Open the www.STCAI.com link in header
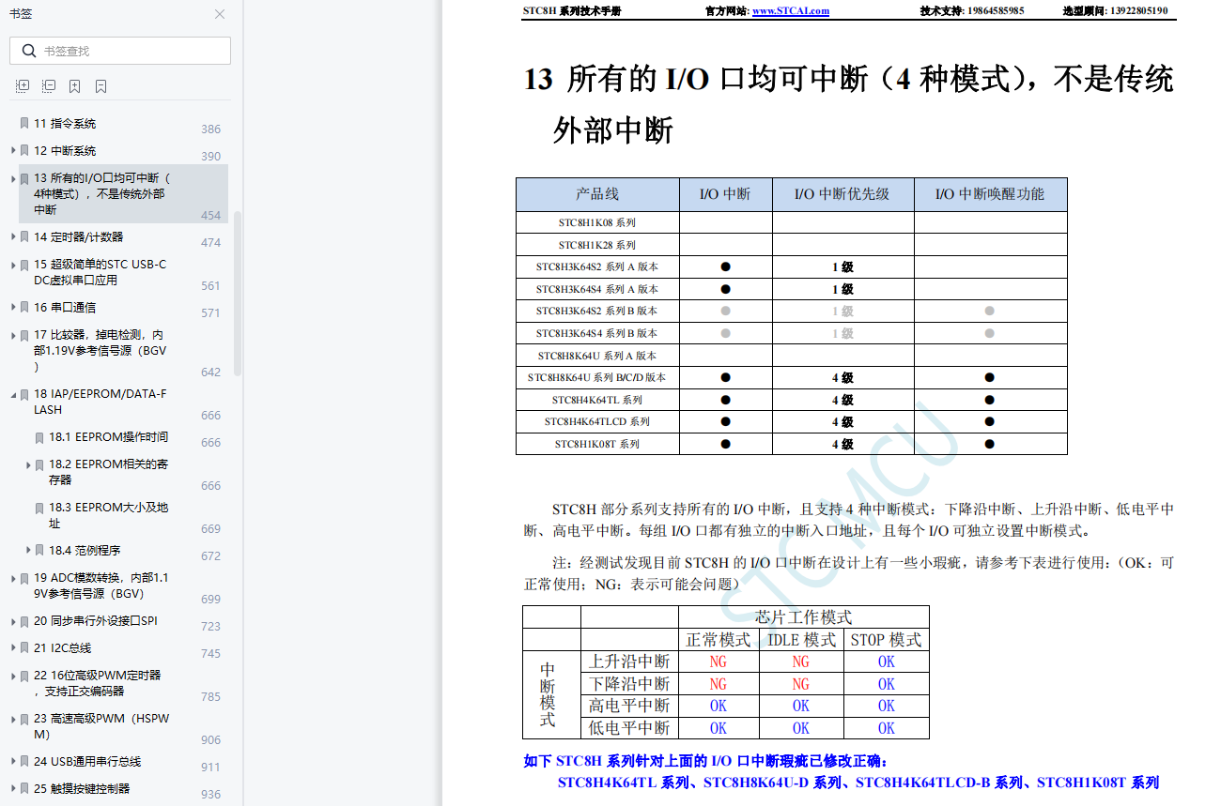Screen dimensions: 1221x806 pos(791,11)
